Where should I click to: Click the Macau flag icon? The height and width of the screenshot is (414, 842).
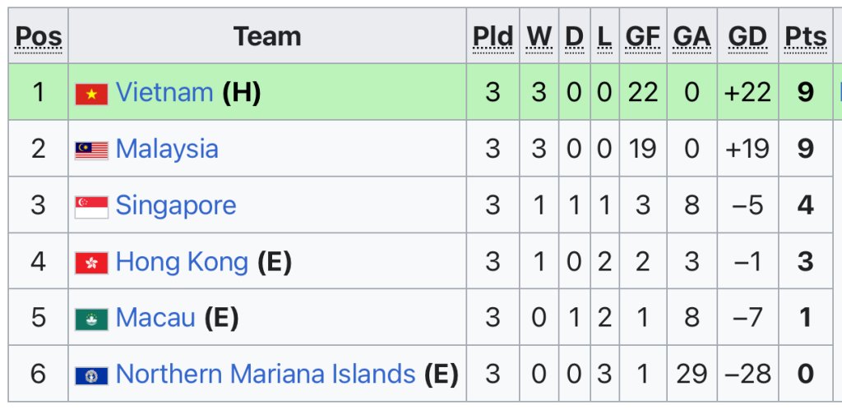(91, 319)
